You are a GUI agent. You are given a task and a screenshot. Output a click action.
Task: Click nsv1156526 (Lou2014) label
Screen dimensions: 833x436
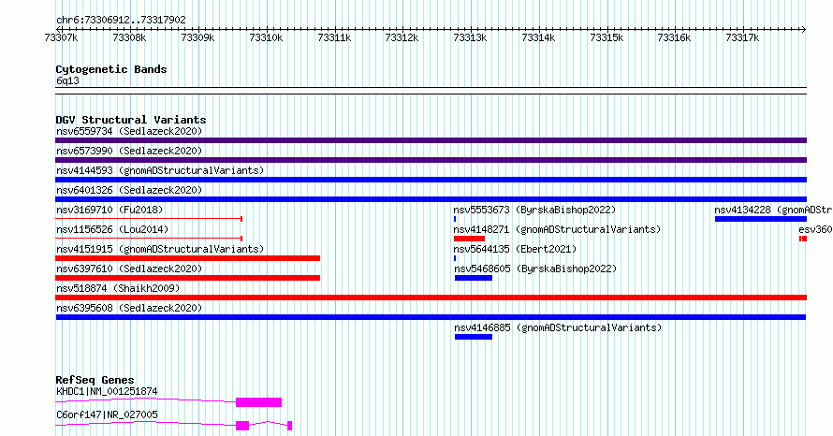click(112, 229)
